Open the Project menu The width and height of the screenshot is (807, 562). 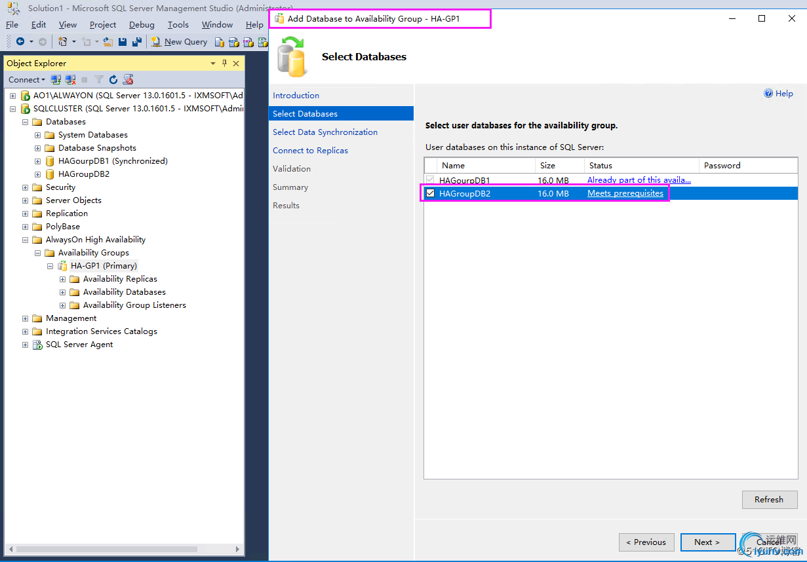click(103, 24)
